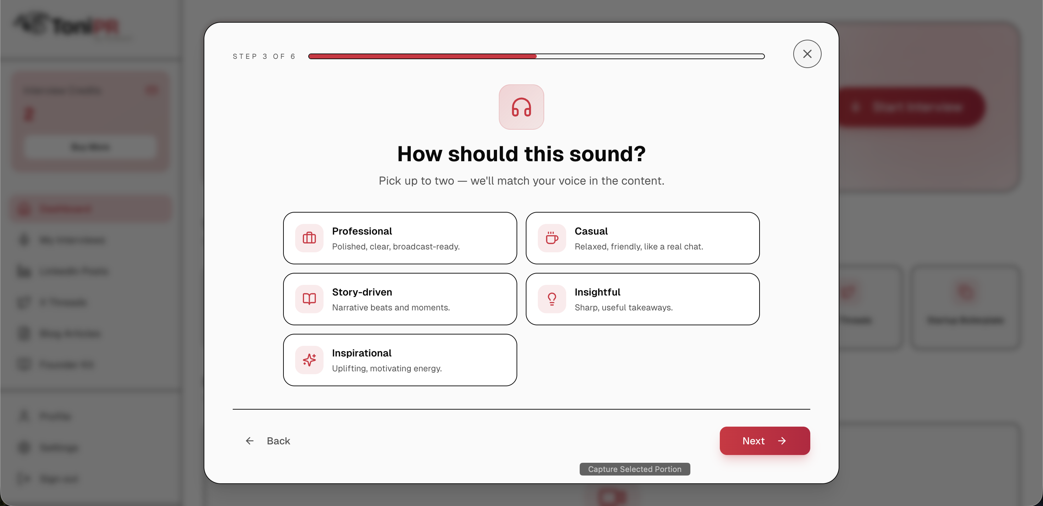Click the coffee cup icon on Casual
Image resolution: width=1043 pixels, height=506 pixels.
pyautogui.click(x=552, y=238)
